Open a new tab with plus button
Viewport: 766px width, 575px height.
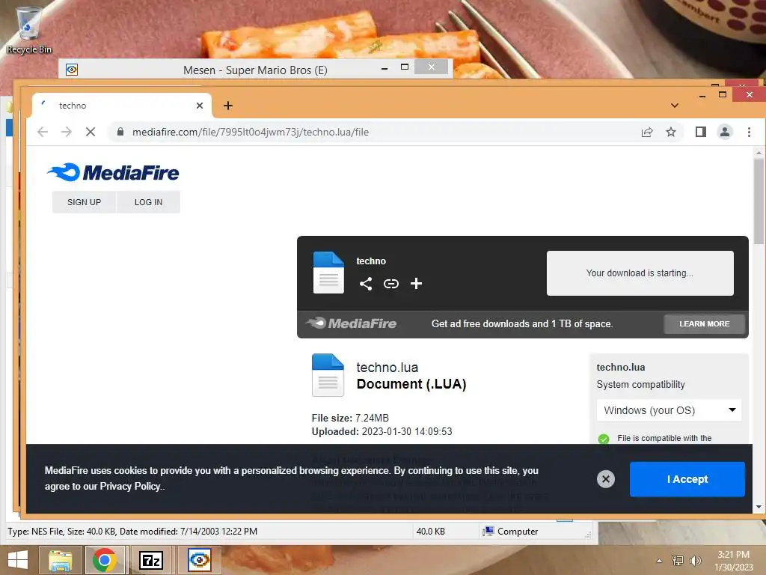click(x=228, y=106)
